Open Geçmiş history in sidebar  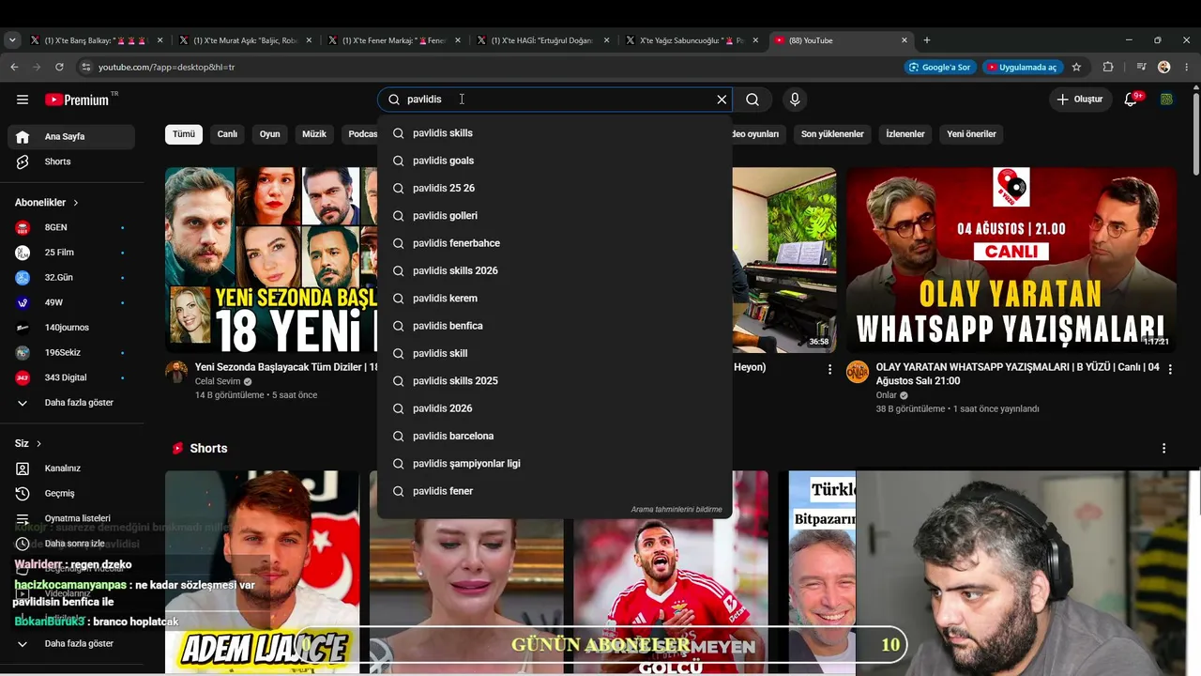pos(71,494)
